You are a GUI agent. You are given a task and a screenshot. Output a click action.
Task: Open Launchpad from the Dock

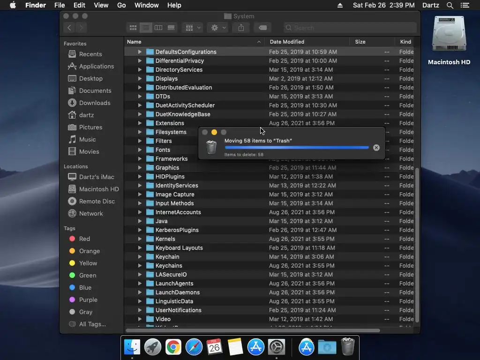point(152,347)
